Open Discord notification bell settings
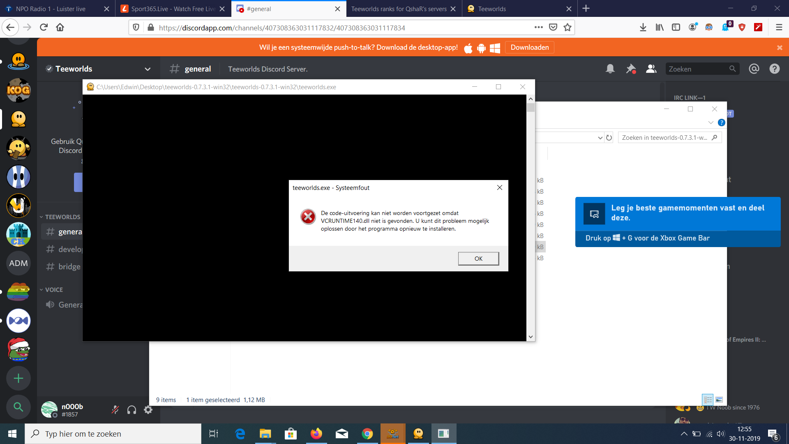Screen dimensions: 789x444 click(610, 69)
